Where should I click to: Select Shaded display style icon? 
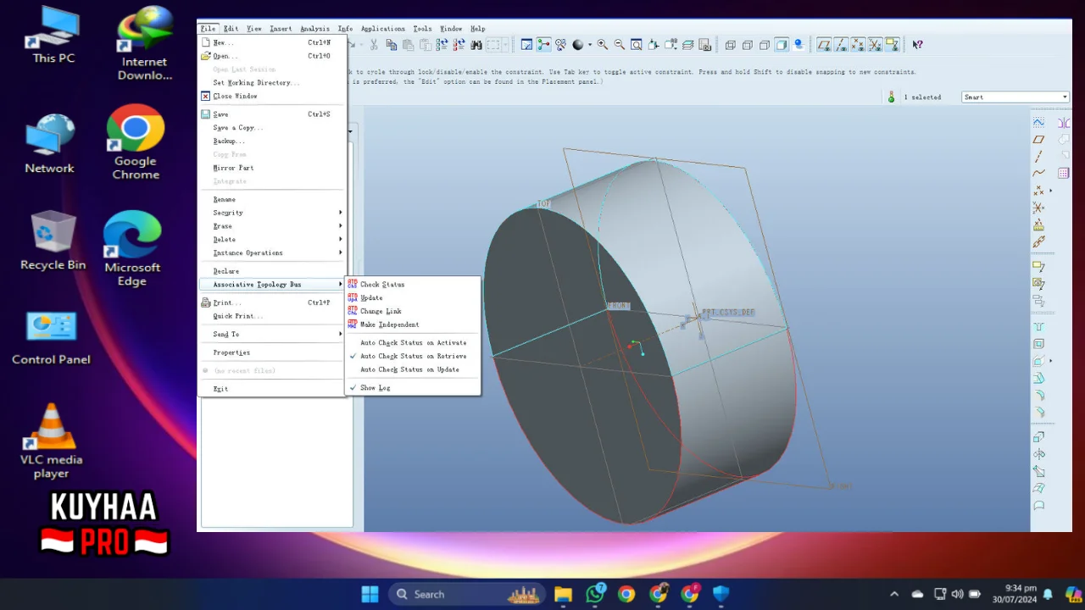pos(781,44)
